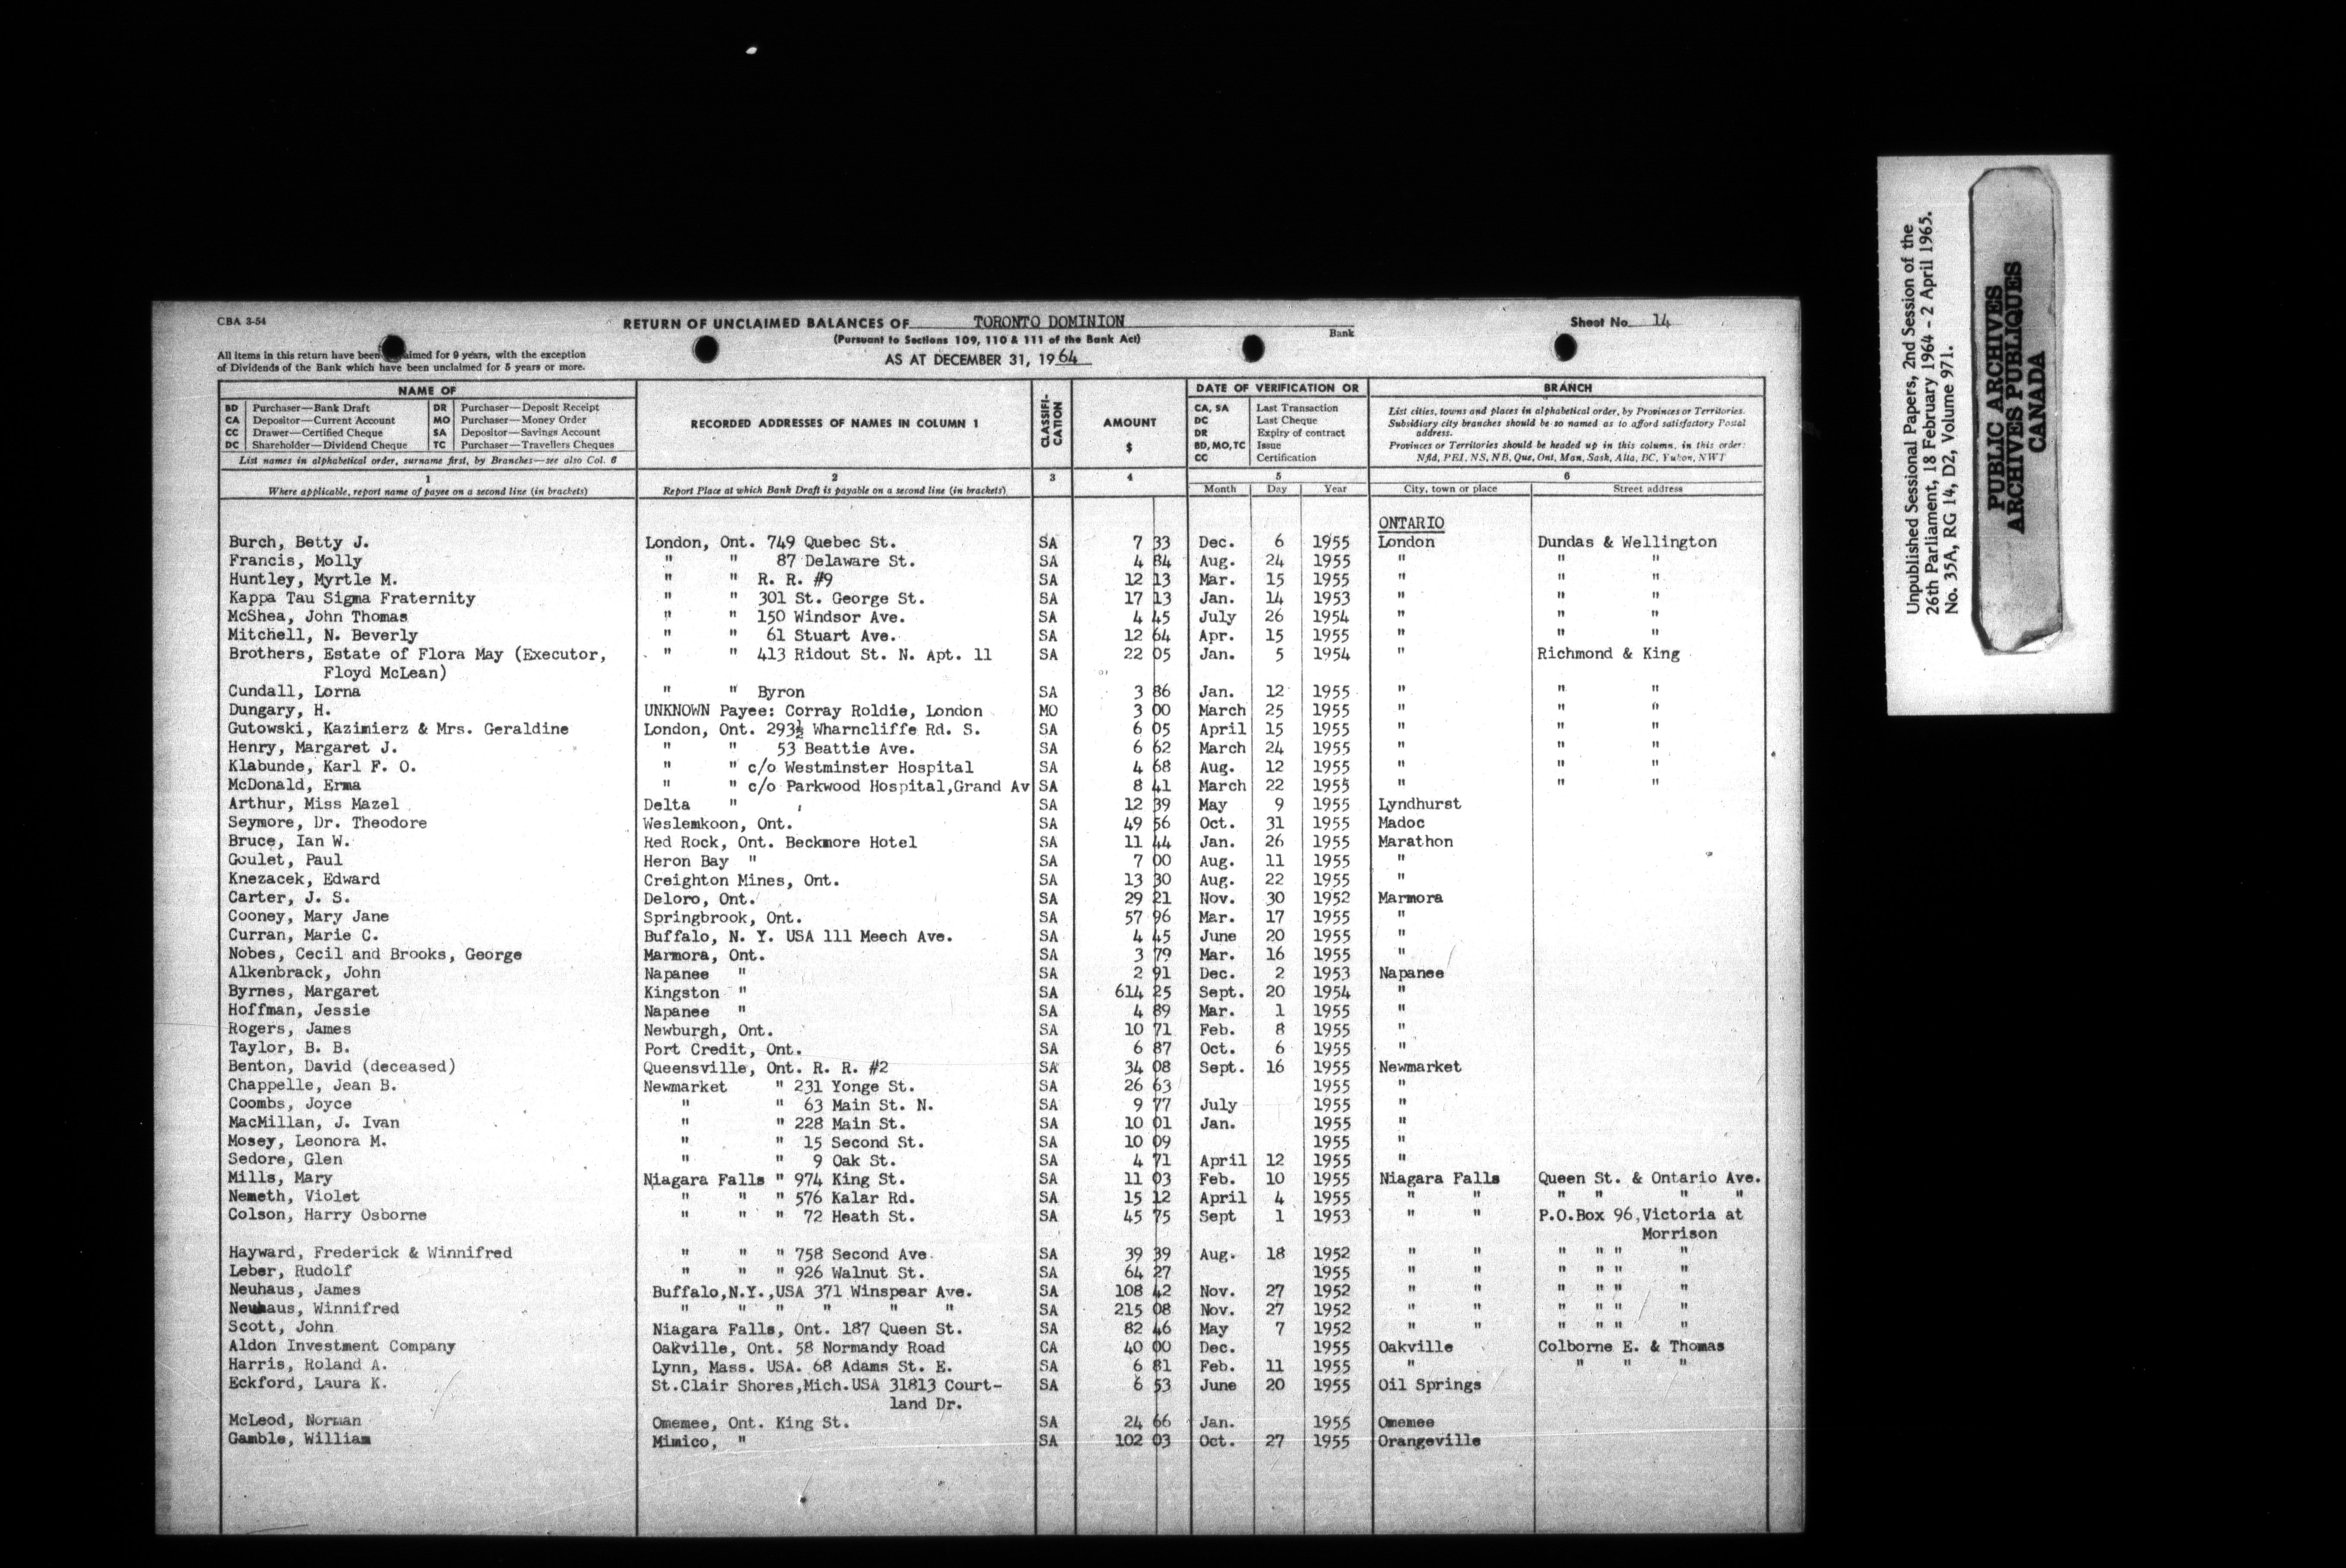Click the branch town "Newmarket"
The height and width of the screenshot is (1568, 2346).
(x=1419, y=1067)
